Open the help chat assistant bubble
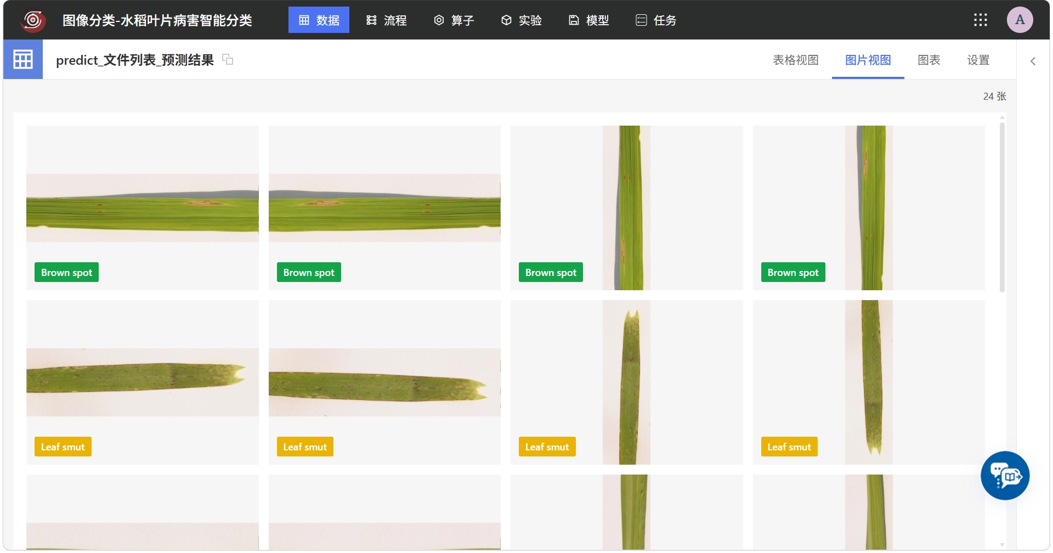1053x553 pixels. tap(1005, 475)
